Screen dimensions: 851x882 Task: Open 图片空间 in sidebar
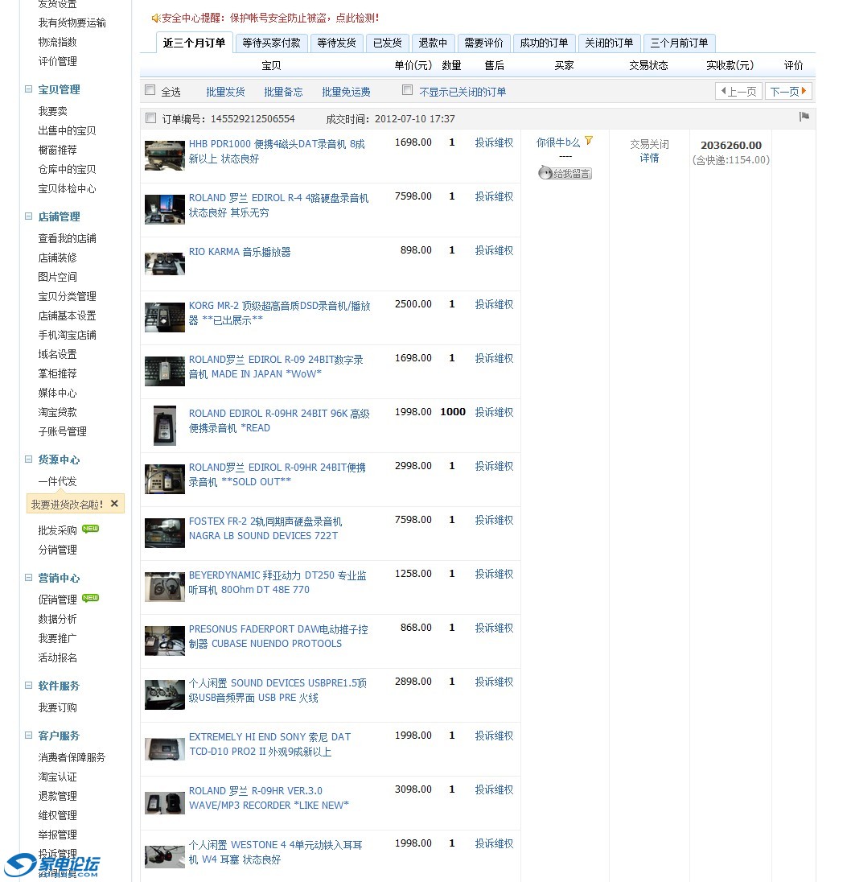tap(57, 277)
